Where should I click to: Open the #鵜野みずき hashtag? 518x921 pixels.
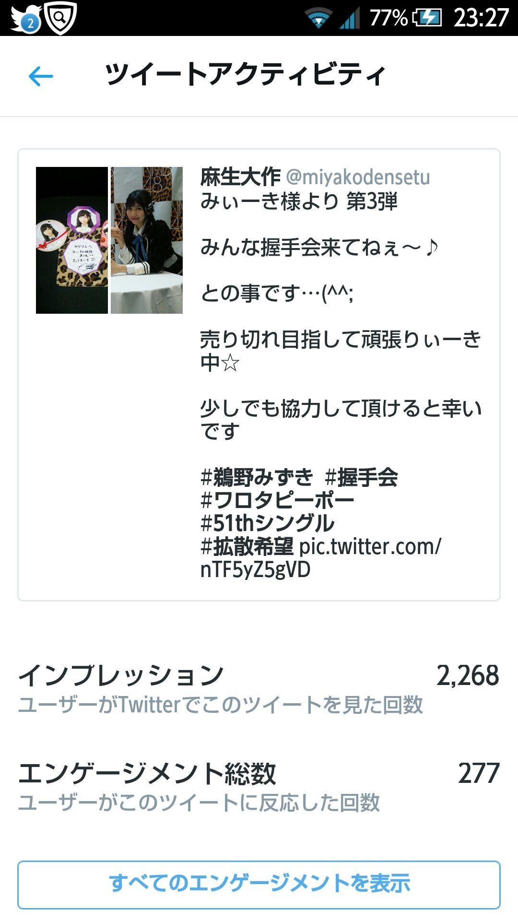pos(257,477)
